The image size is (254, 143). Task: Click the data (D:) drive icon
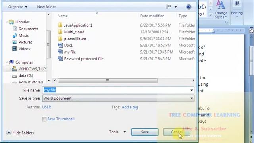click(15, 76)
